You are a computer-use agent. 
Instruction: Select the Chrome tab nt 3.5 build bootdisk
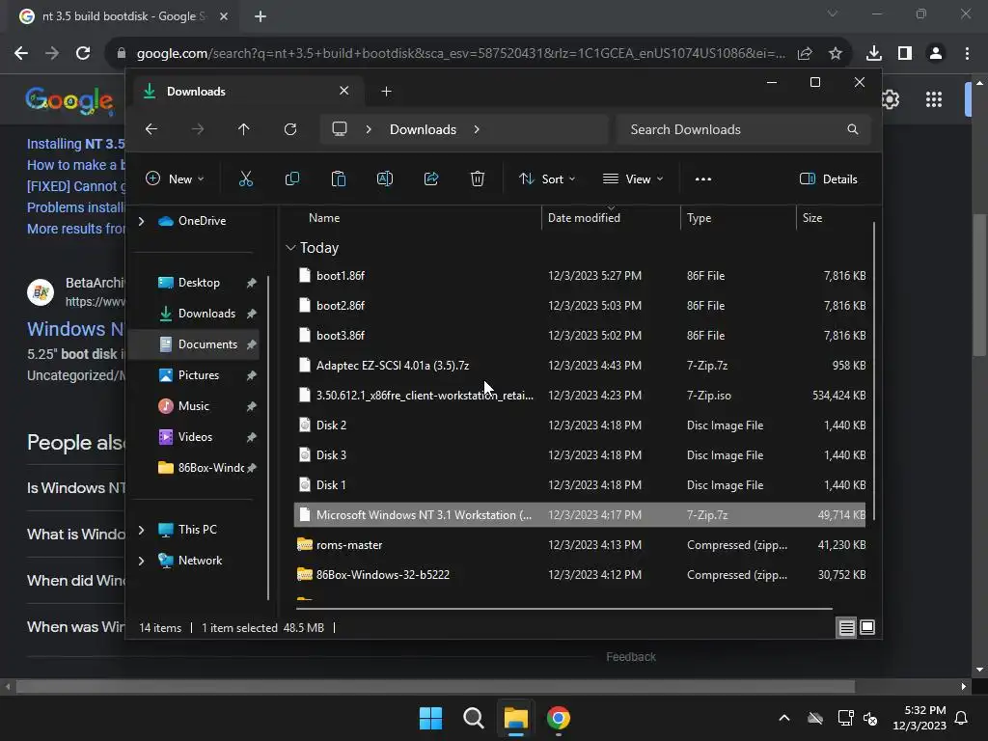[x=123, y=16]
